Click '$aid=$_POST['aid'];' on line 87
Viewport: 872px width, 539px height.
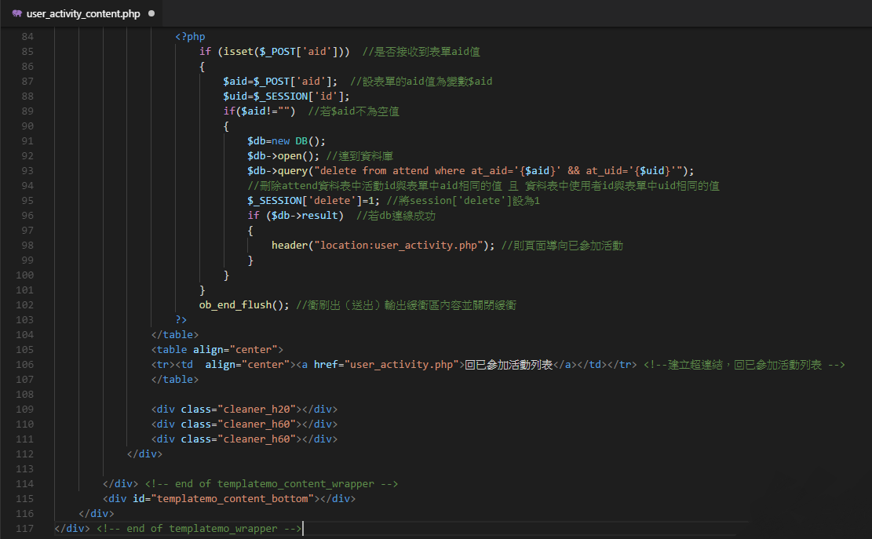pyautogui.click(x=280, y=82)
